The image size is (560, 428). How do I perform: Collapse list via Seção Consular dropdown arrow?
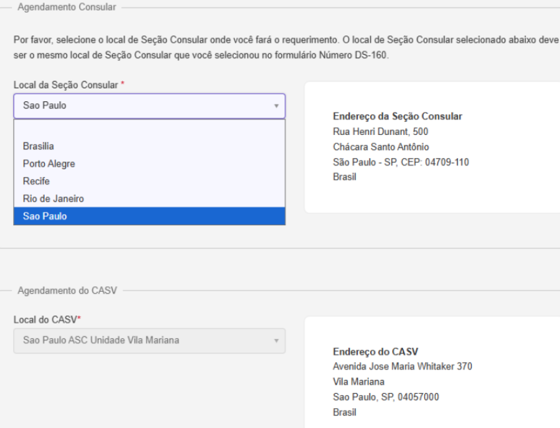tap(276, 106)
